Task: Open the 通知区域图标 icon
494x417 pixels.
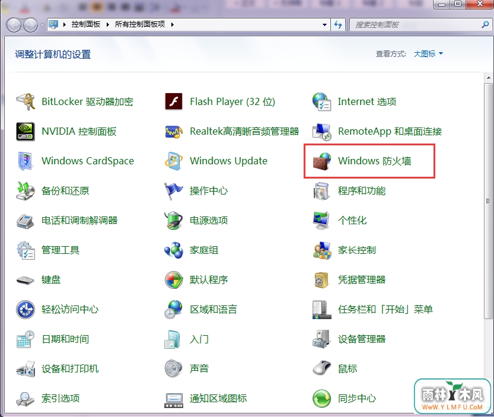Action: [174, 400]
